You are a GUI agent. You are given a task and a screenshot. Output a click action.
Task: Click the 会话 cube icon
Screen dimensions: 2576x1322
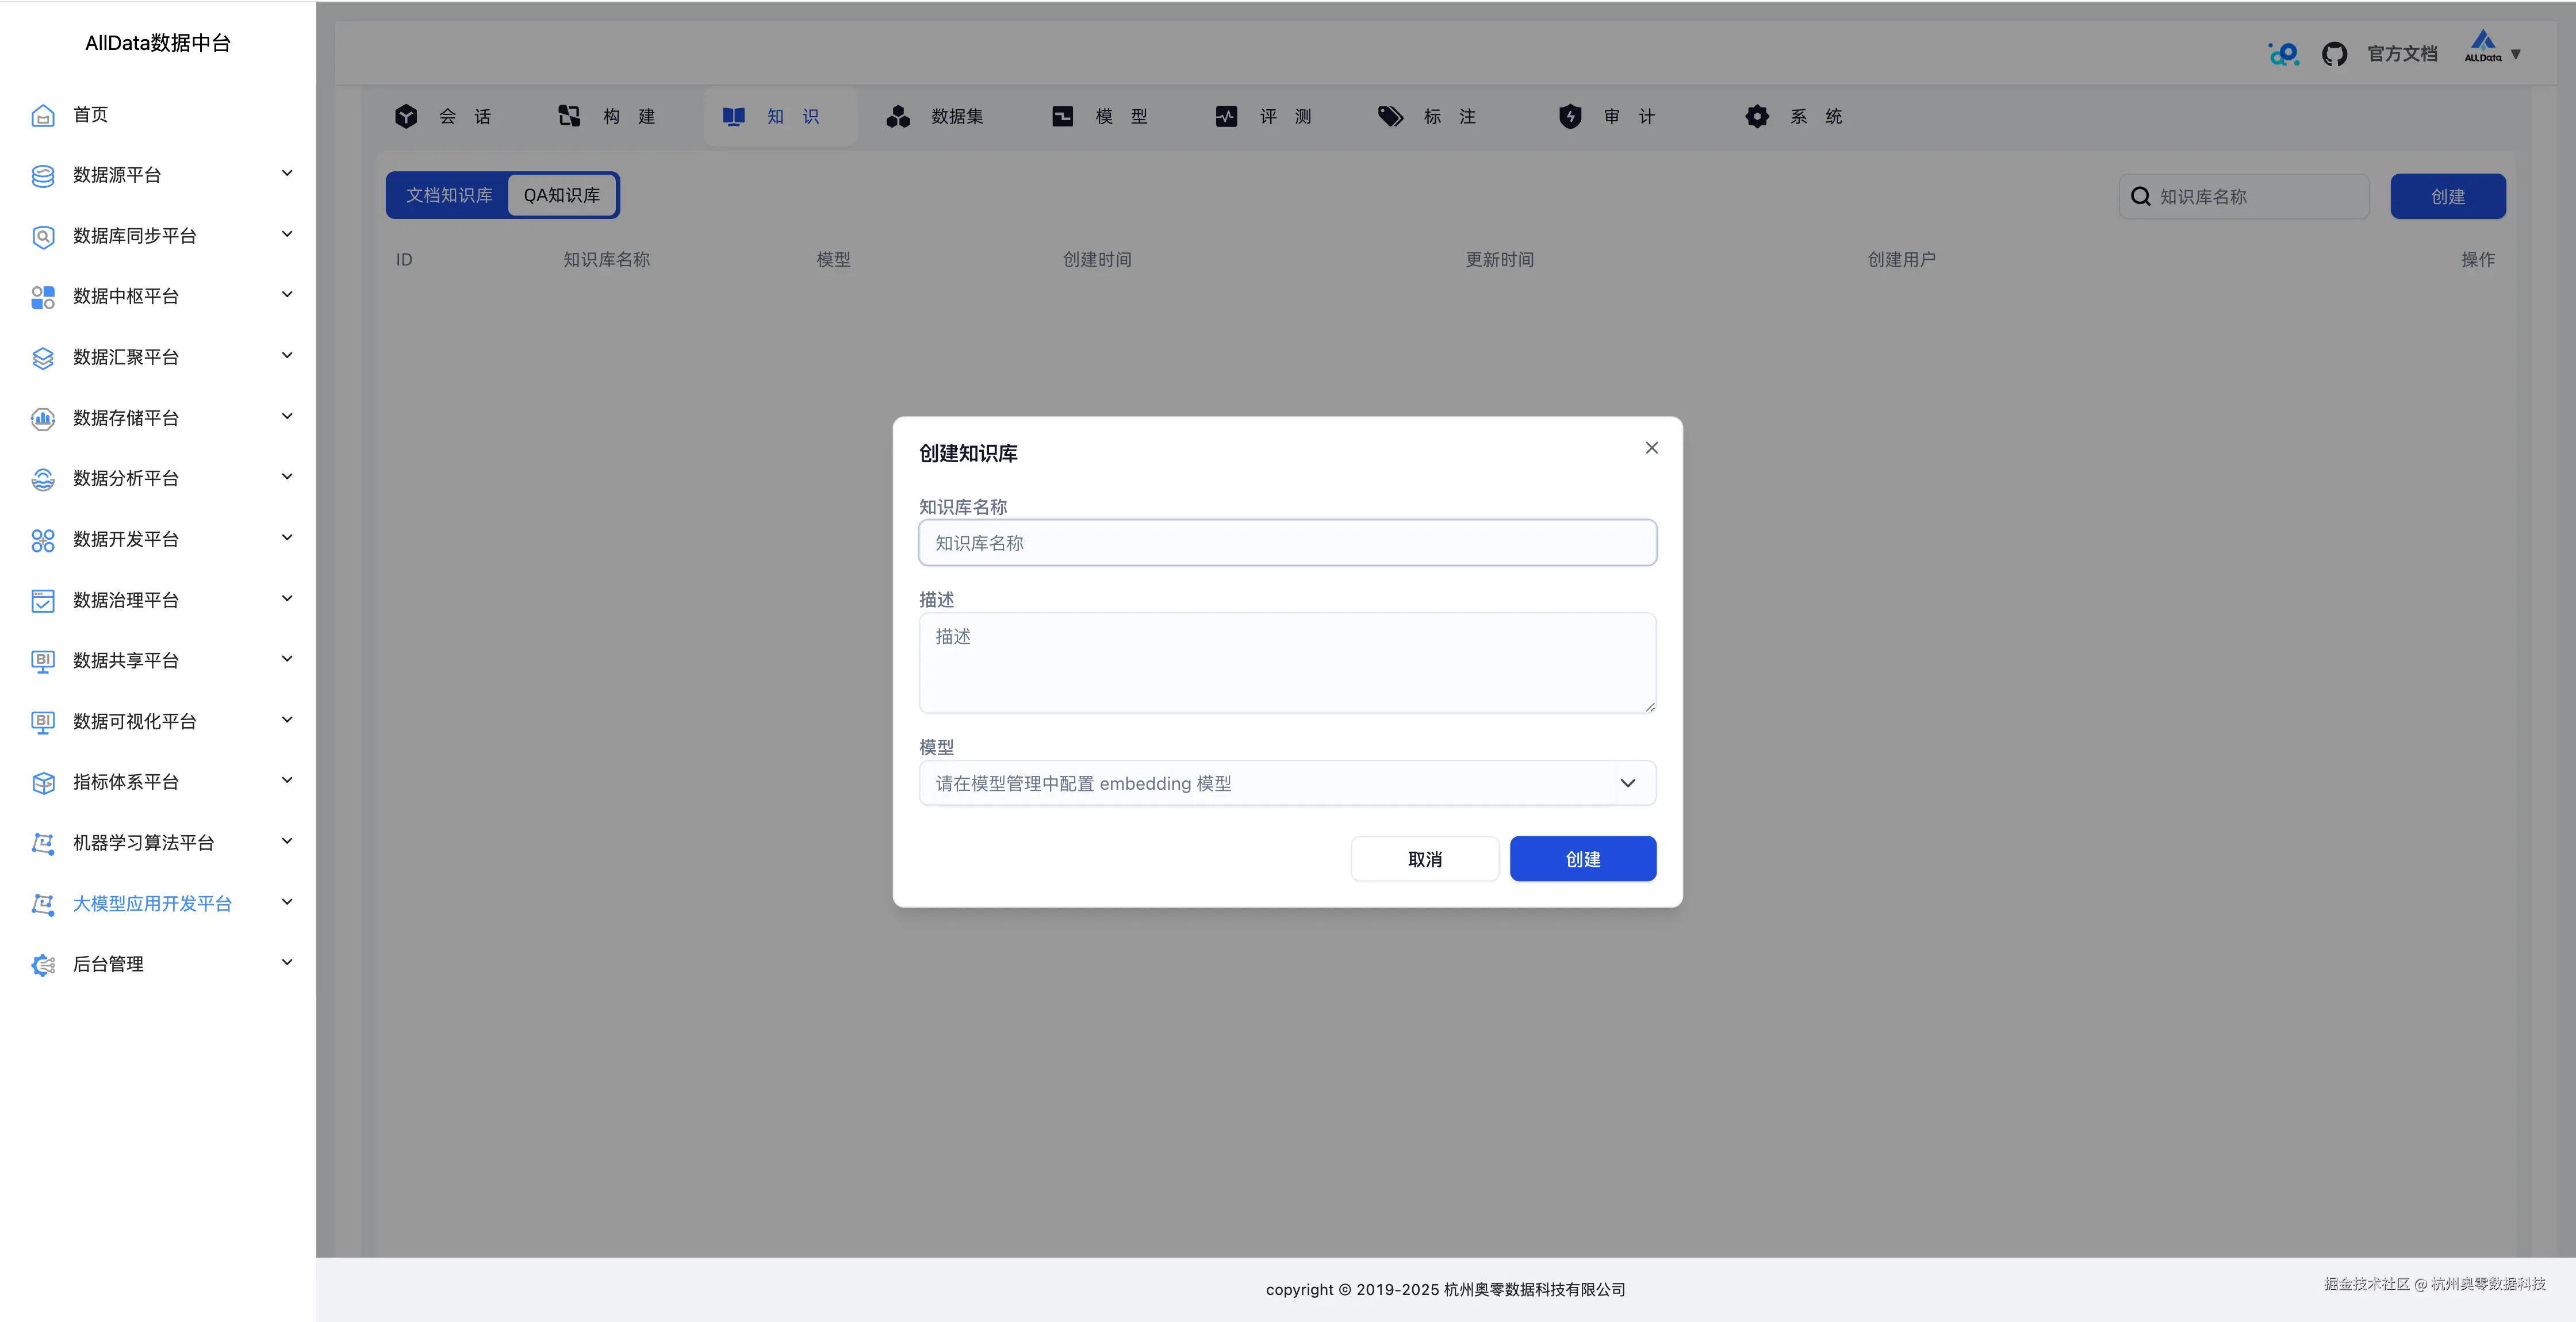pyautogui.click(x=406, y=117)
